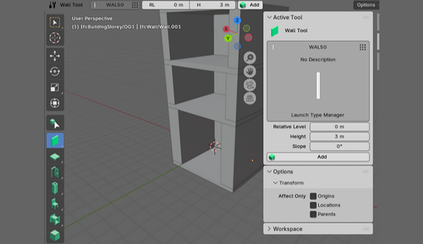The width and height of the screenshot is (423, 244).
Task: Choose the Scale tool
Action: 55,88
